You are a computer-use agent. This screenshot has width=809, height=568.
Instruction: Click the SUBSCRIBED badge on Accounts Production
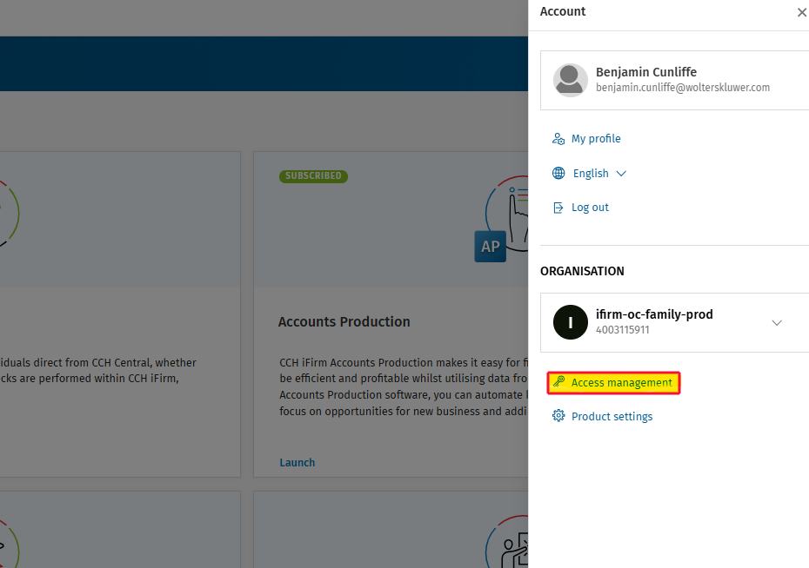point(313,176)
